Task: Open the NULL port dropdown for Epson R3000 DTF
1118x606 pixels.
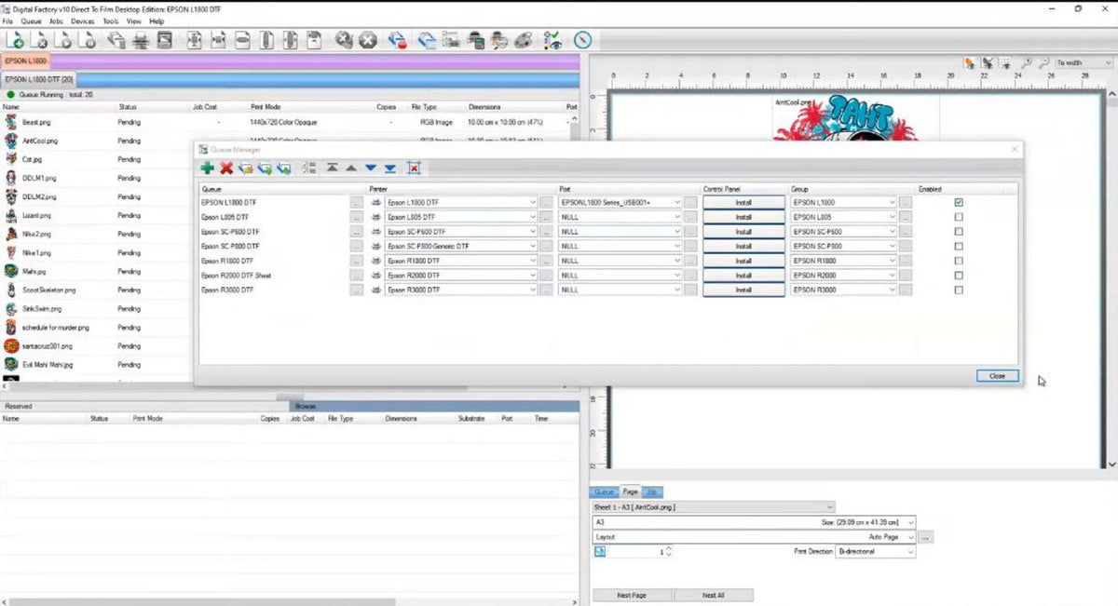Action: pyautogui.click(x=620, y=290)
